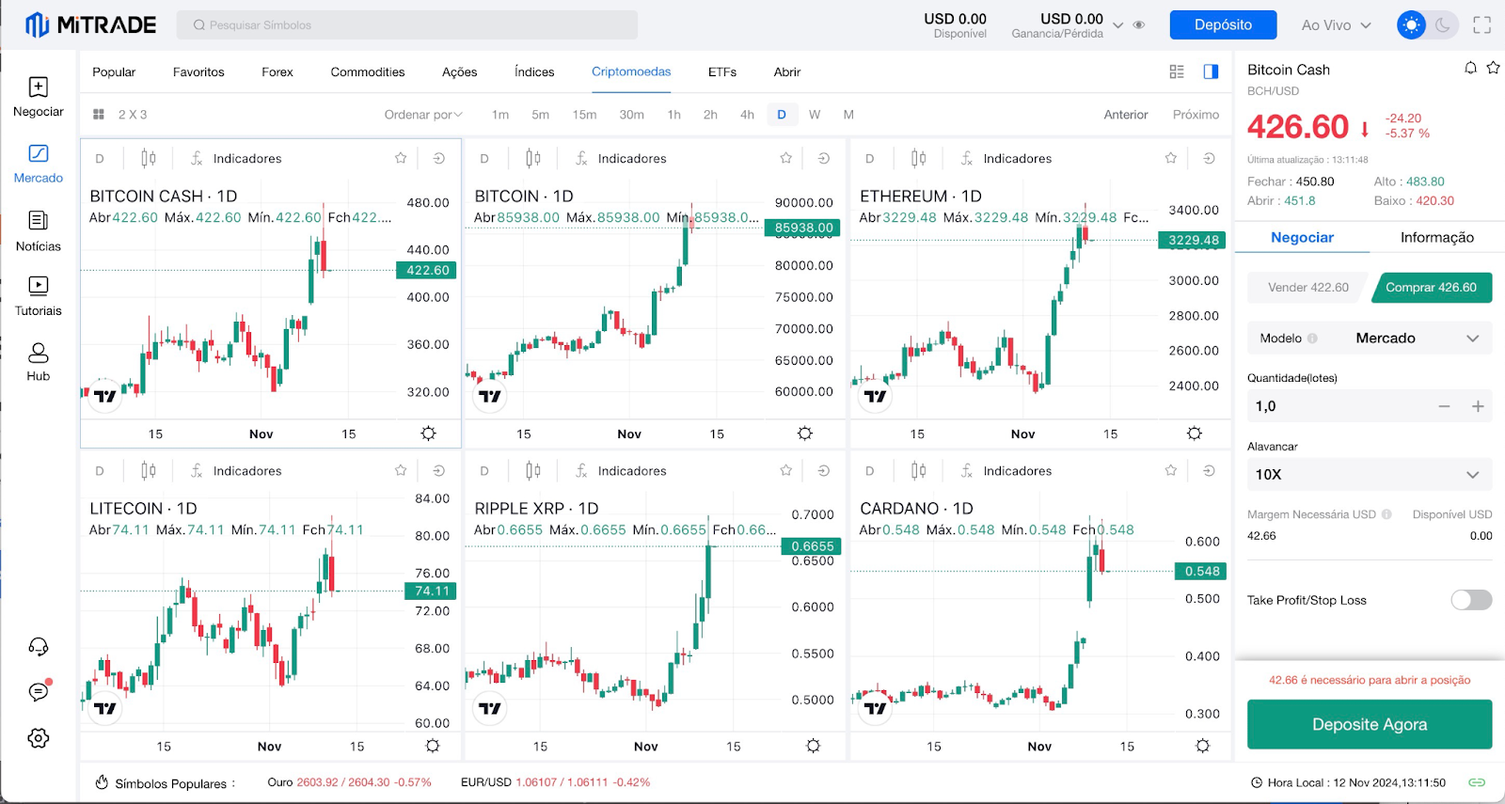1505x804 pixels.
Task: Click the Pesquisar Símbolos search field
Action: [407, 25]
